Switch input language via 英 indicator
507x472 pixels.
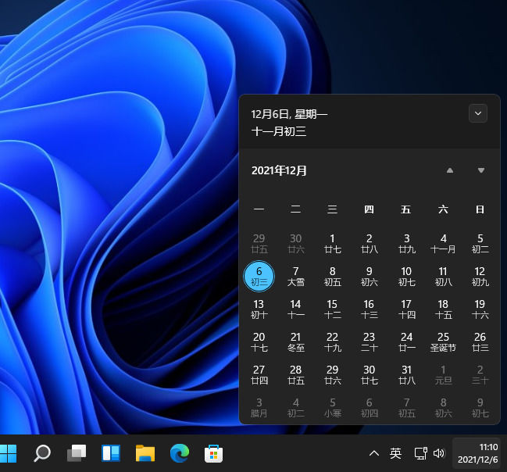396,453
